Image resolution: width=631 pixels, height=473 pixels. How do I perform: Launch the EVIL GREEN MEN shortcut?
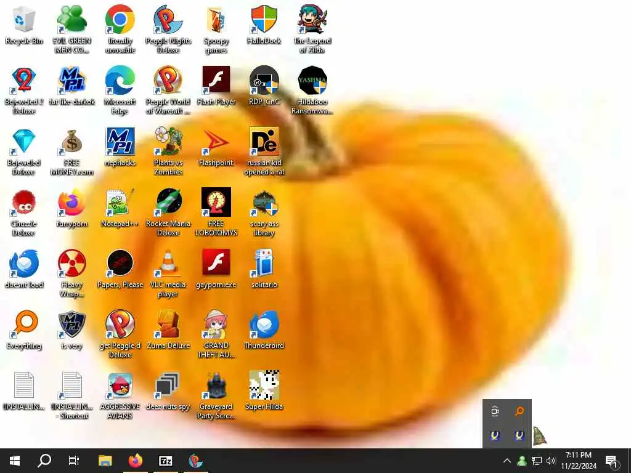(71, 29)
